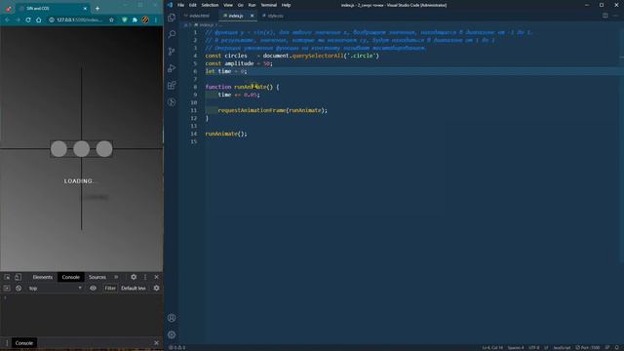Open the browser Extensions puzzle icon
624x351 pixels.
(x=135, y=19)
